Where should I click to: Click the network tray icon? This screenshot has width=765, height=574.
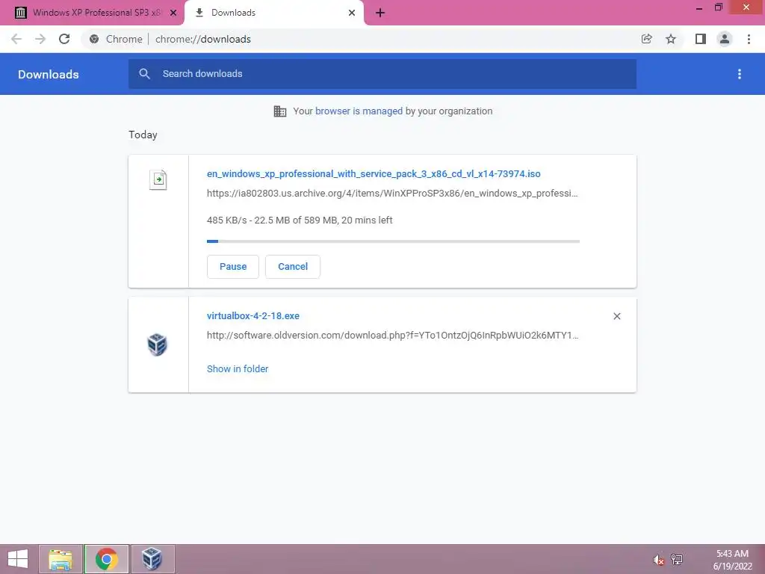677,559
